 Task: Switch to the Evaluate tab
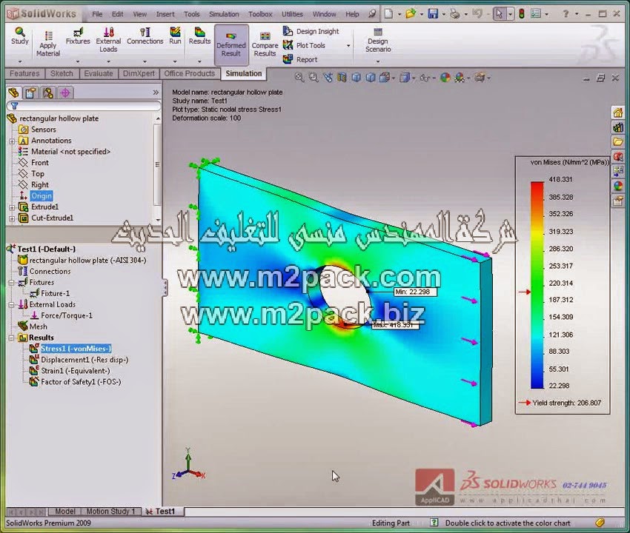[x=99, y=73]
